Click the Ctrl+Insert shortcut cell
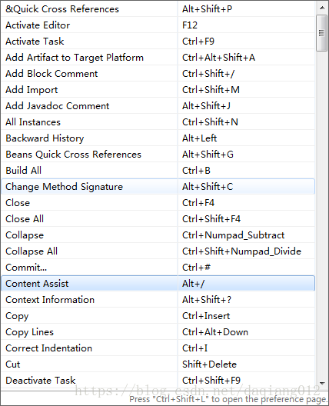 tap(247, 316)
